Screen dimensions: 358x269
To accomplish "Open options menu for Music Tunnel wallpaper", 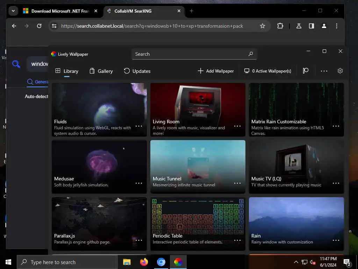I will coord(237,183).
